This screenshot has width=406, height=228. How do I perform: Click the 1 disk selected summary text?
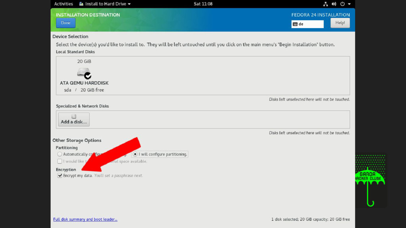[310, 219]
